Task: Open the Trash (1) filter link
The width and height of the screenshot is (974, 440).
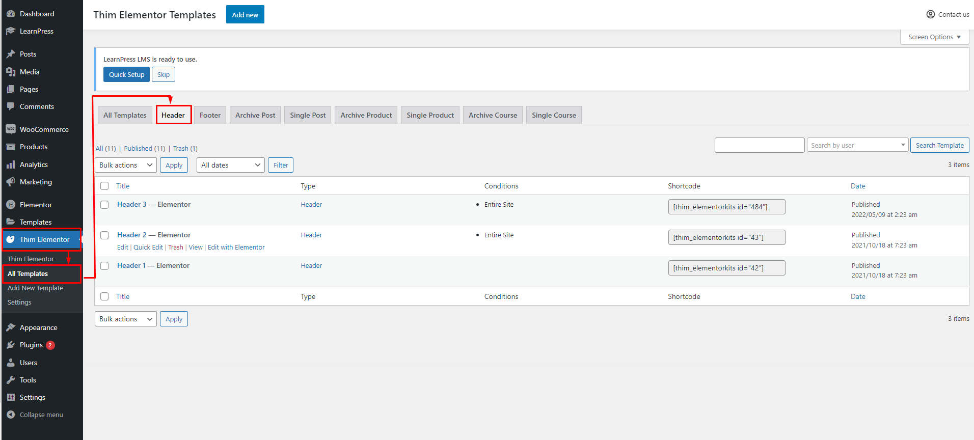Action: (x=185, y=148)
